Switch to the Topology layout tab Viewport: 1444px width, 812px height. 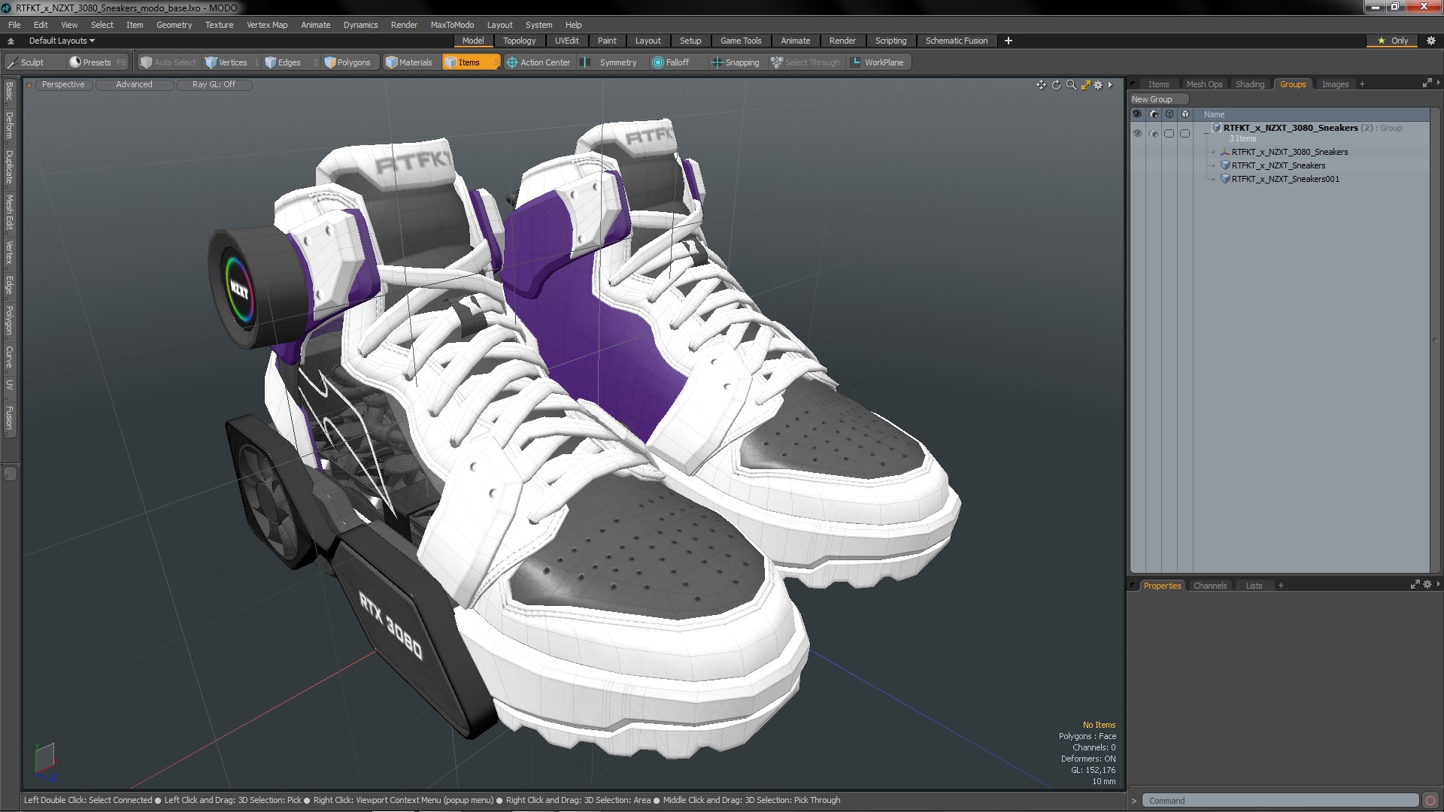(519, 41)
